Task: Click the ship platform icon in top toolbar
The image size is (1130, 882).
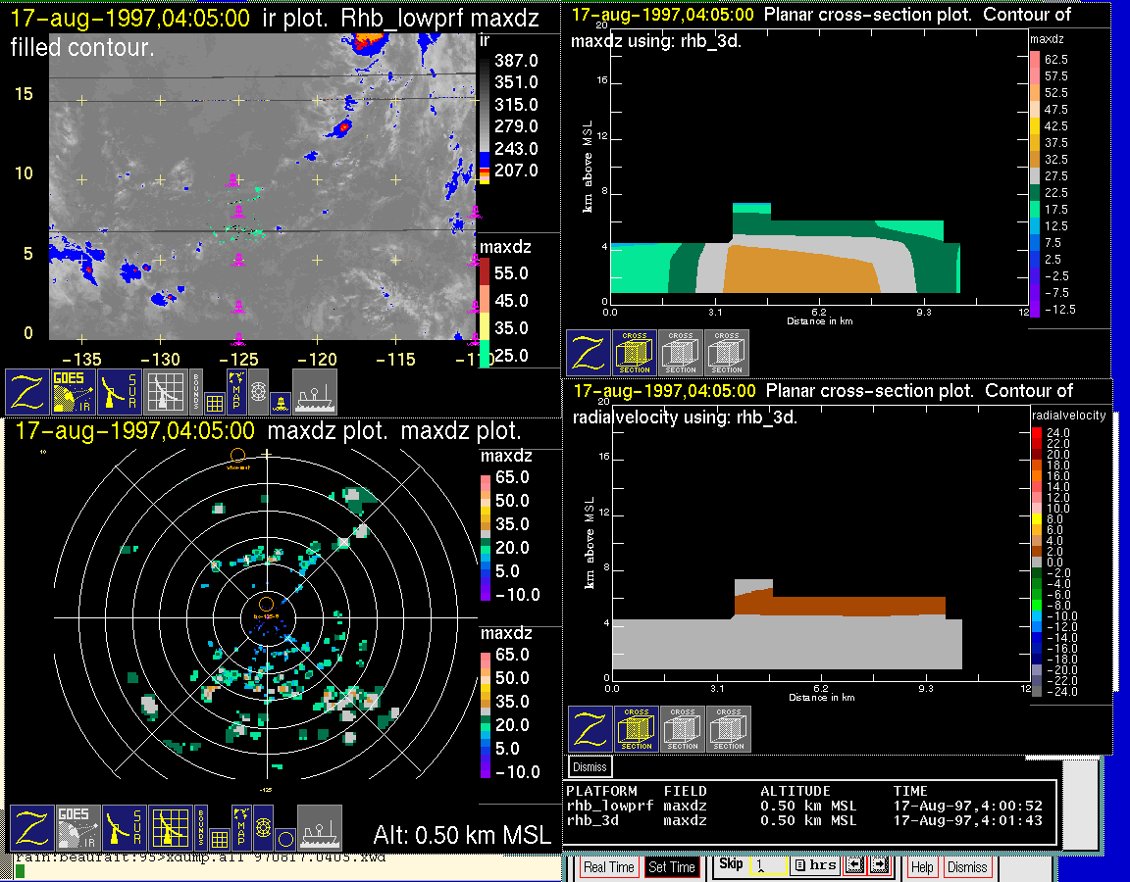Action: (x=315, y=391)
